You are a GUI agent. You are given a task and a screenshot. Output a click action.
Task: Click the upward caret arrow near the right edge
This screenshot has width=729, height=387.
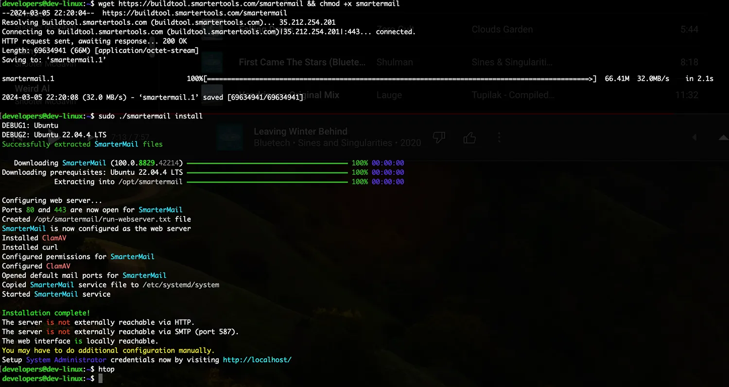pos(724,138)
